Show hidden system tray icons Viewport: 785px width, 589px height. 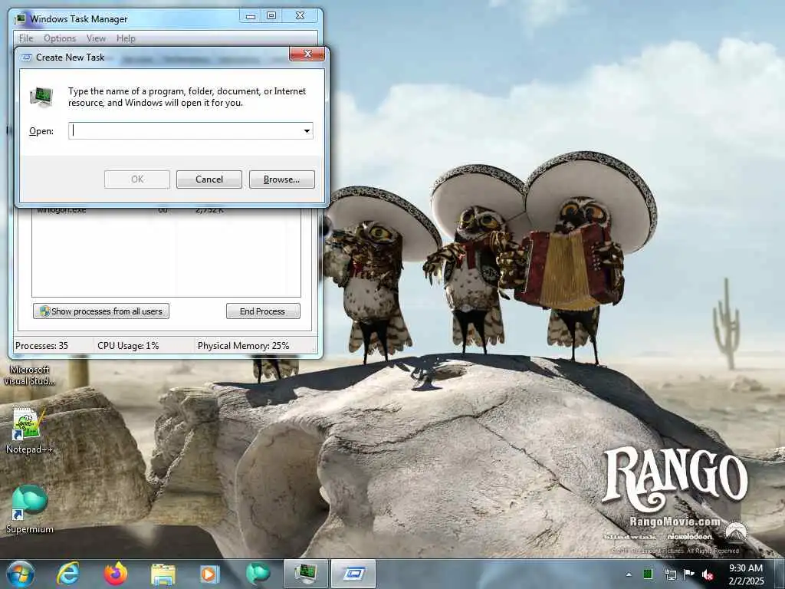click(x=629, y=574)
